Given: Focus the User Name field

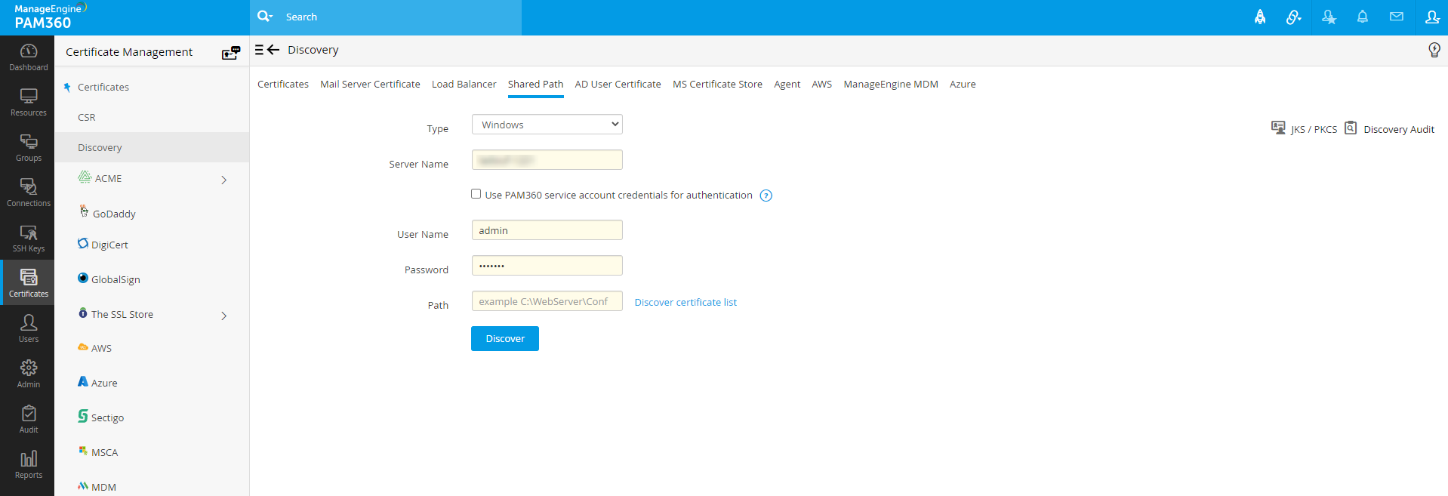Looking at the screenshot, I should 547,230.
